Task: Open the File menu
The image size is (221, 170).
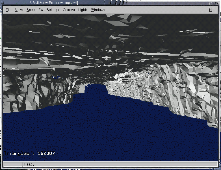Action: (x=8, y=10)
